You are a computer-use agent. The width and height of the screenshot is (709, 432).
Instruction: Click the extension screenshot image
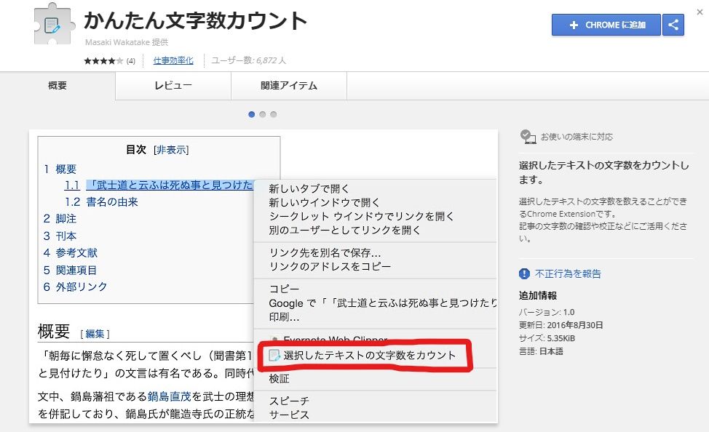[264, 276]
